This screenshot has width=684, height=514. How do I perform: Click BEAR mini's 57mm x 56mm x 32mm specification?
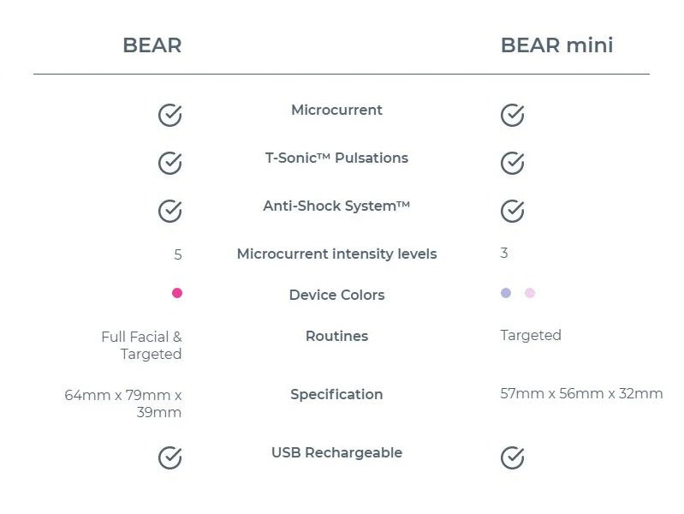click(581, 394)
